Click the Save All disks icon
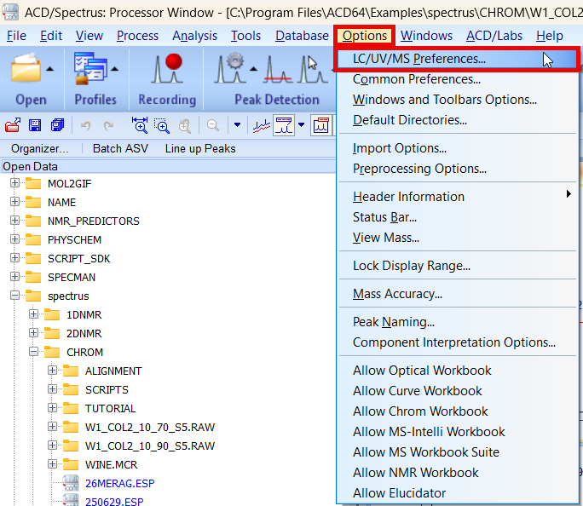 57,125
